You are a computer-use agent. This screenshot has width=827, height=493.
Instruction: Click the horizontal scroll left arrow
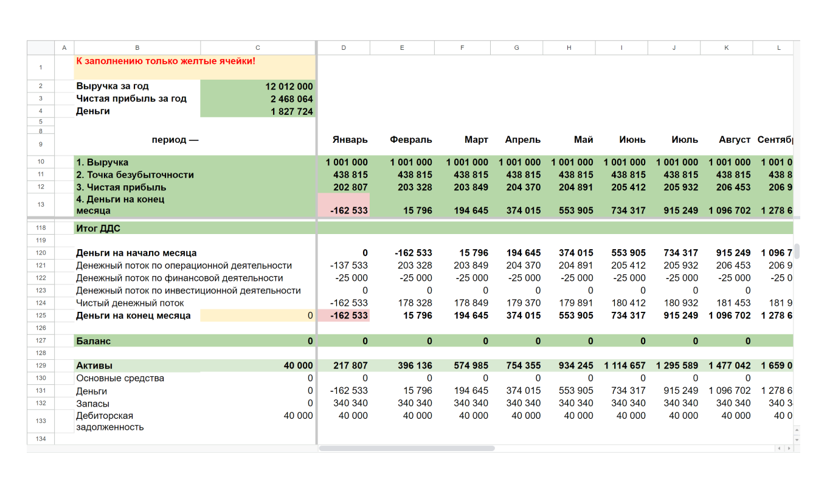(779, 449)
